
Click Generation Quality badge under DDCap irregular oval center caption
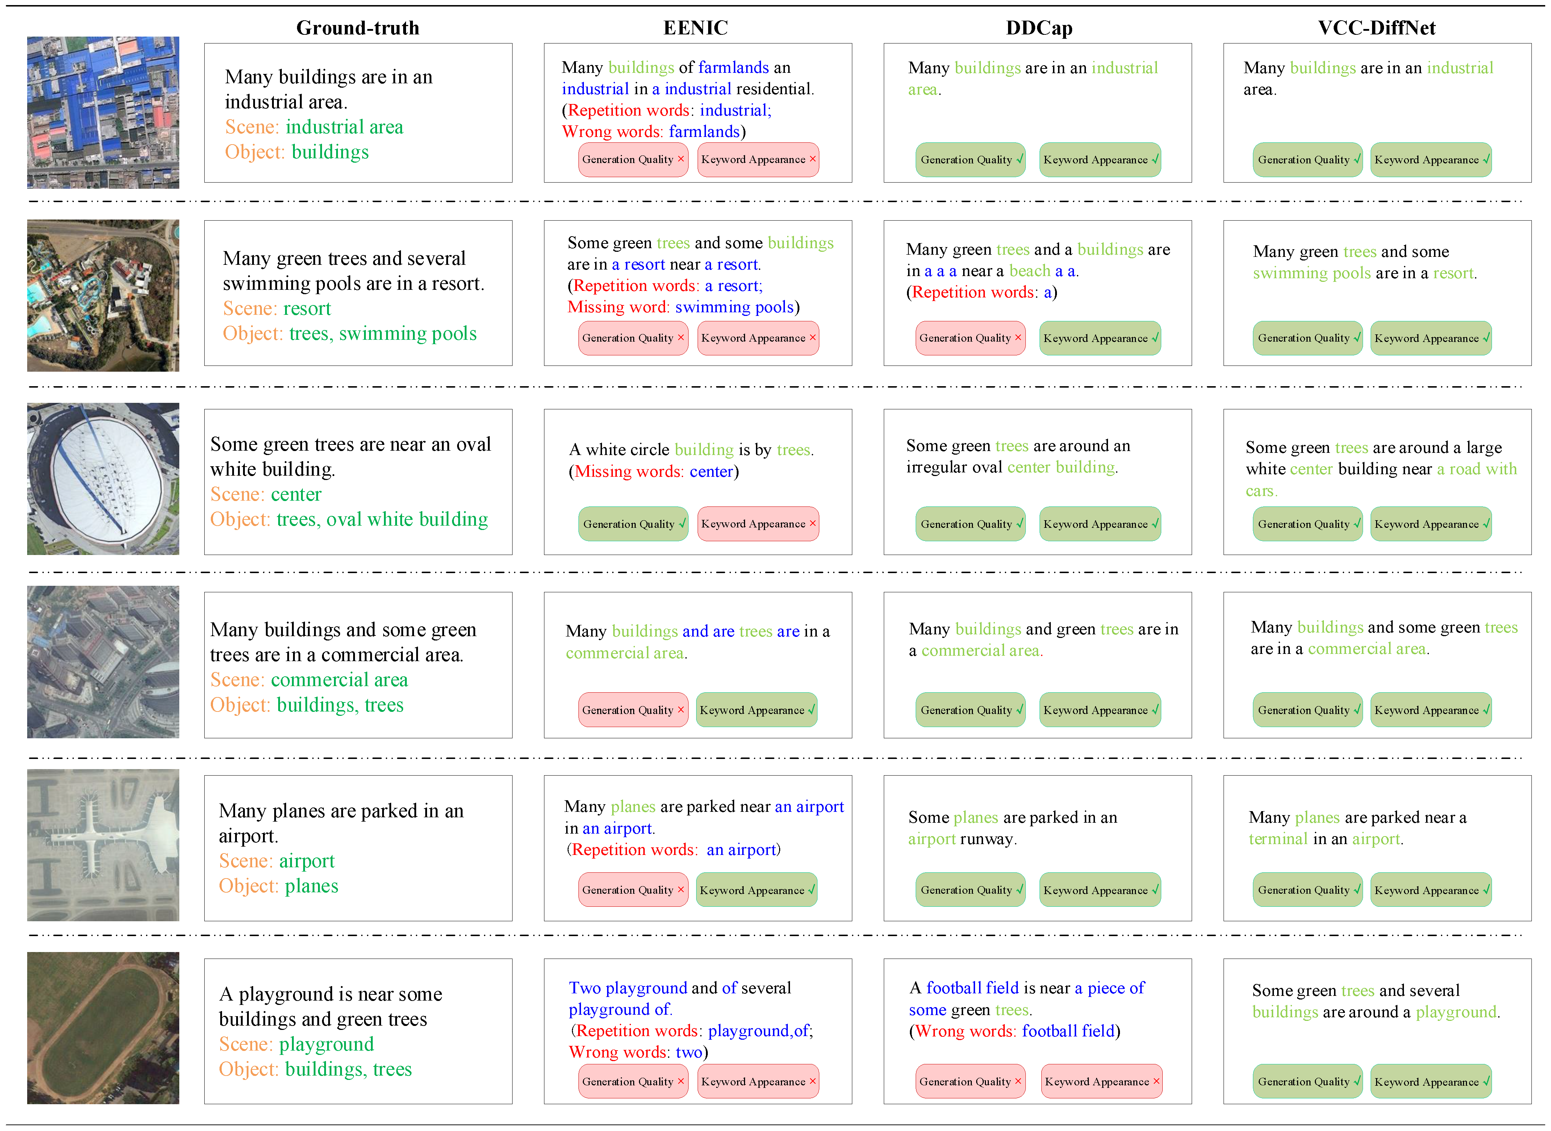(971, 524)
